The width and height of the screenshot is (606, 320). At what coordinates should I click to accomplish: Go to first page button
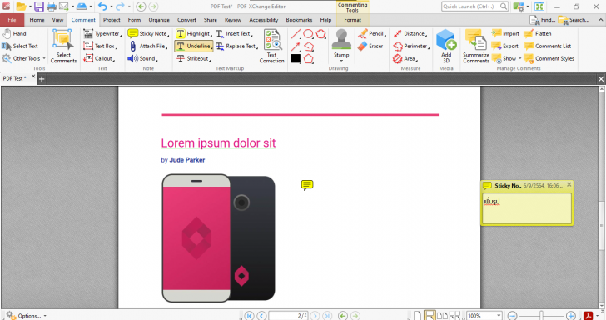249,315
